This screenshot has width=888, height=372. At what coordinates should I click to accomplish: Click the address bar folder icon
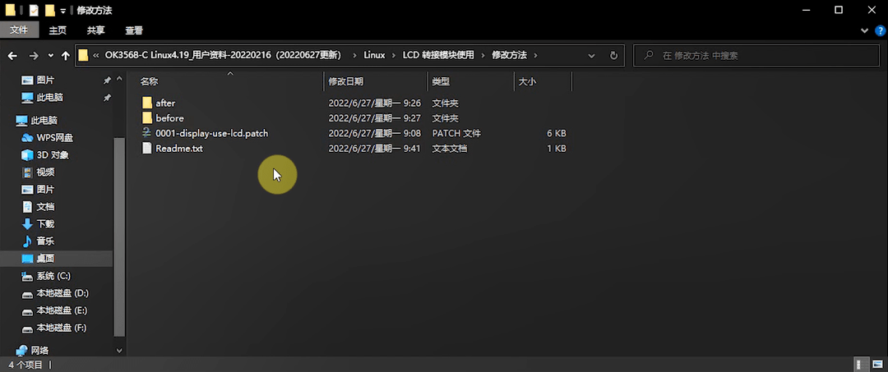tap(83, 55)
